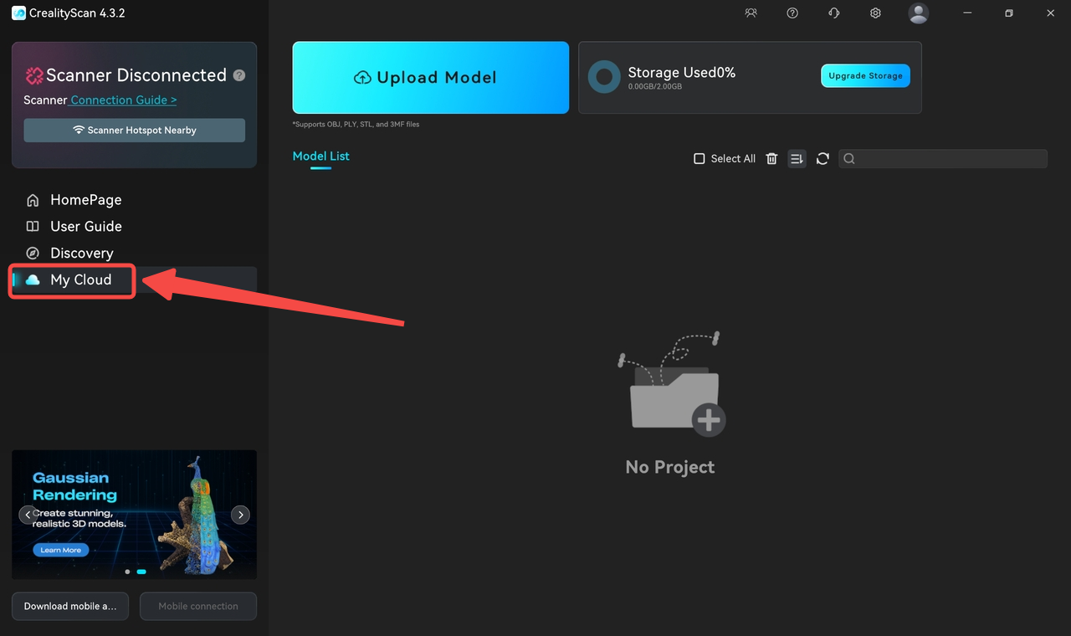Click the "No Project" text
The width and height of the screenshot is (1071, 636).
(670, 467)
